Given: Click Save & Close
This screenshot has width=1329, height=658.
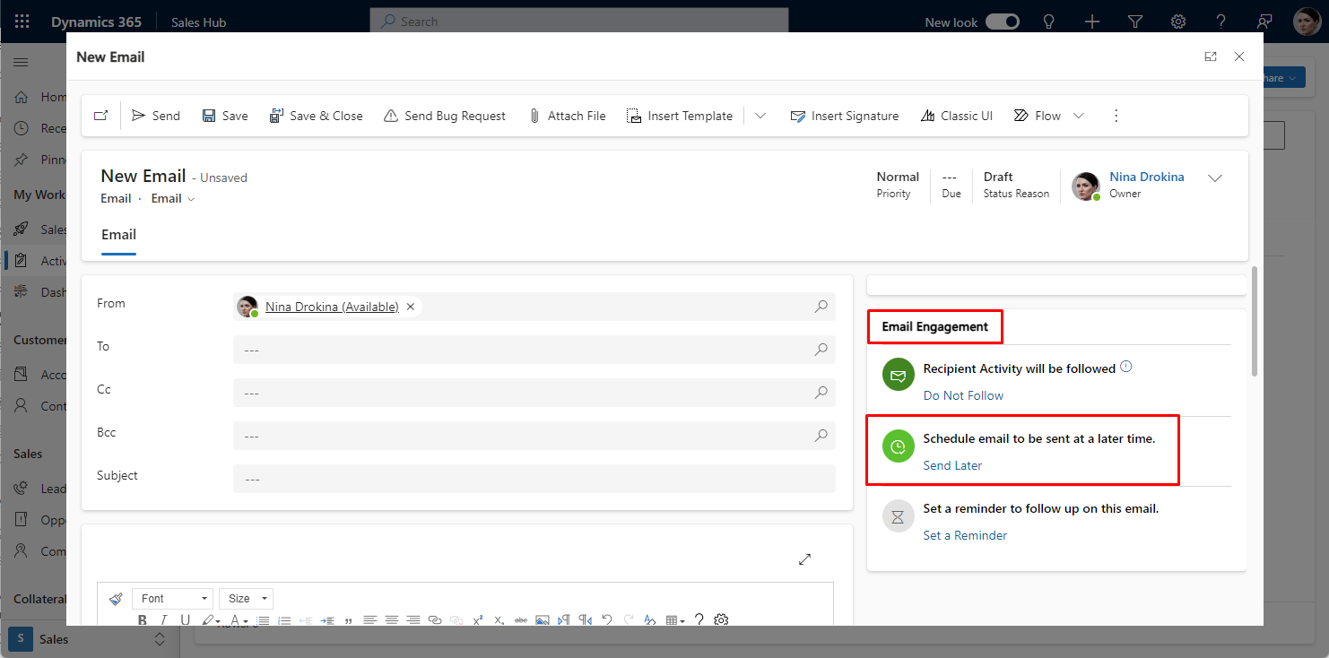Looking at the screenshot, I should point(316,116).
